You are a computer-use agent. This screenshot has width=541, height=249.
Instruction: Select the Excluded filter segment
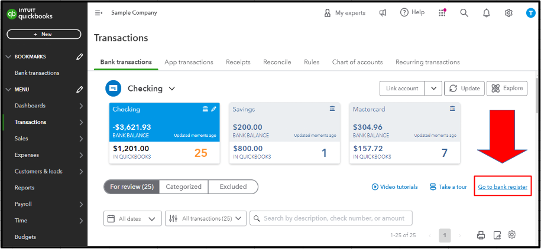pyautogui.click(x=233, y=186)
